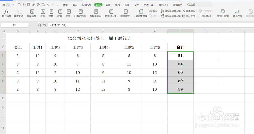The image size is (254, 134).
Task: Open the All functions (全部) icon
Action: point(43,12)
